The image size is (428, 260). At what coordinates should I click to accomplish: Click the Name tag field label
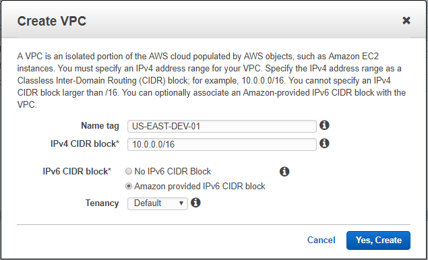(x=100, y=126)
